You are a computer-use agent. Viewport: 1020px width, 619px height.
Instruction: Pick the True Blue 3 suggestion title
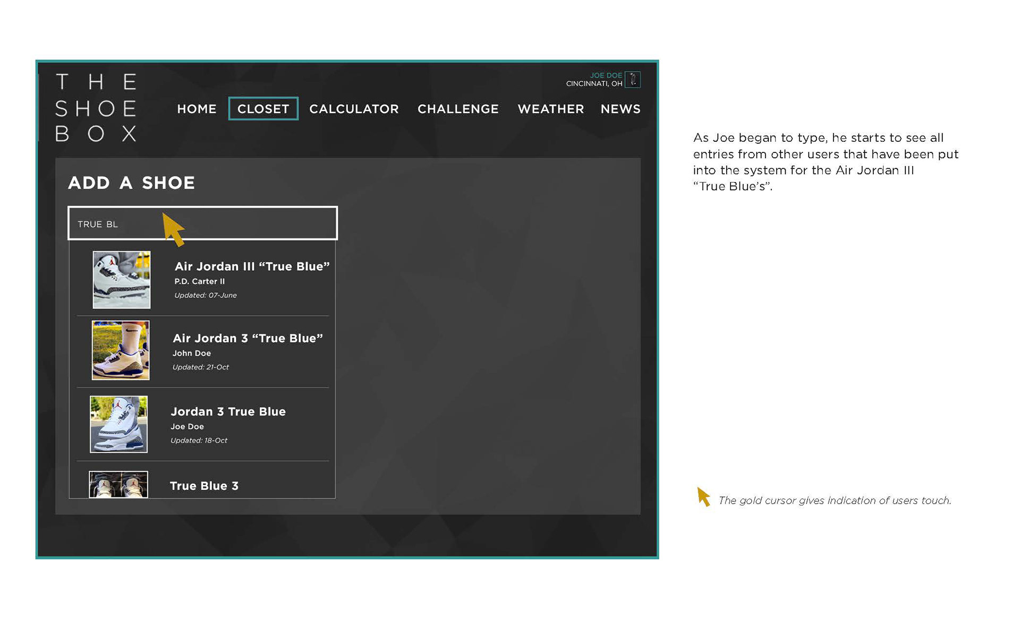204,486
